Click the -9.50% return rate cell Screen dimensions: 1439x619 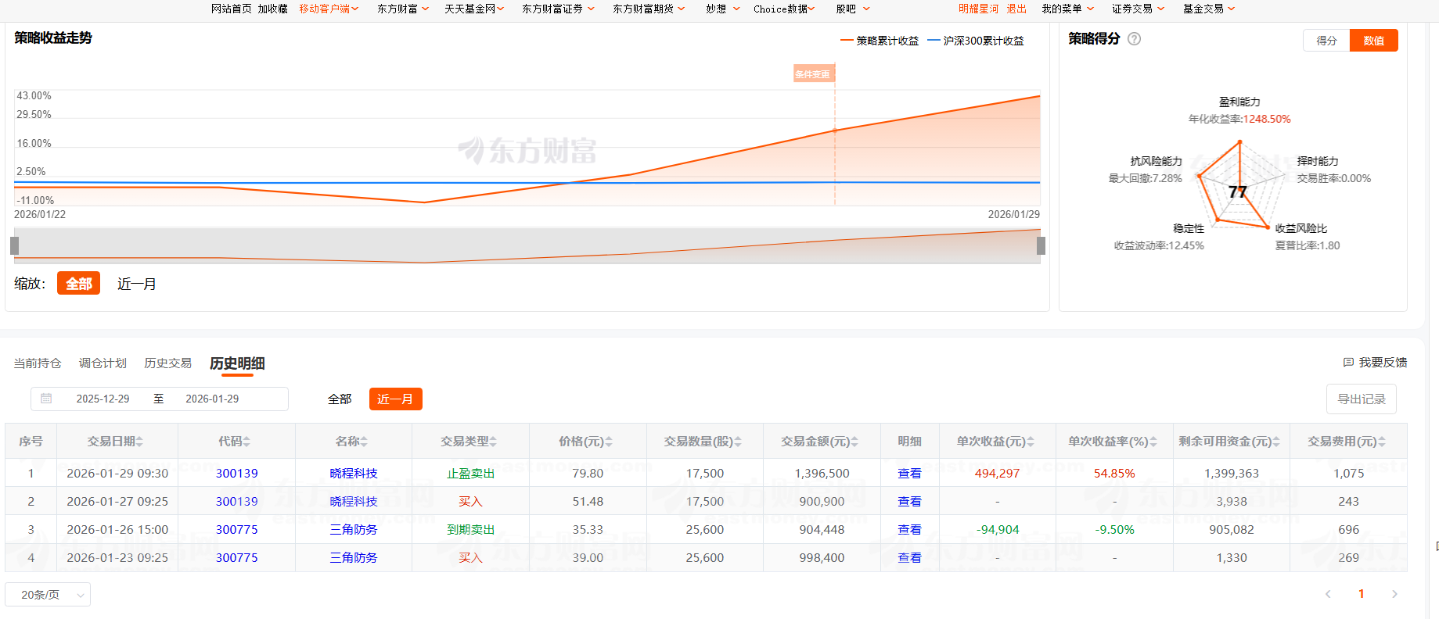click(1114, 530)
